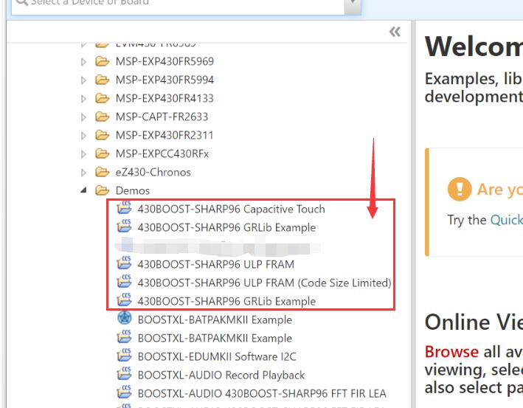This screenshot has width=523, height=408.
Task: Click the CCS icon beside 430BOOST-SHARP96 ULP FRAM
Action: click(124, 263)
